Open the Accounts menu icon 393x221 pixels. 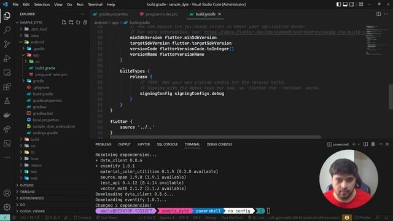(7, 193)
